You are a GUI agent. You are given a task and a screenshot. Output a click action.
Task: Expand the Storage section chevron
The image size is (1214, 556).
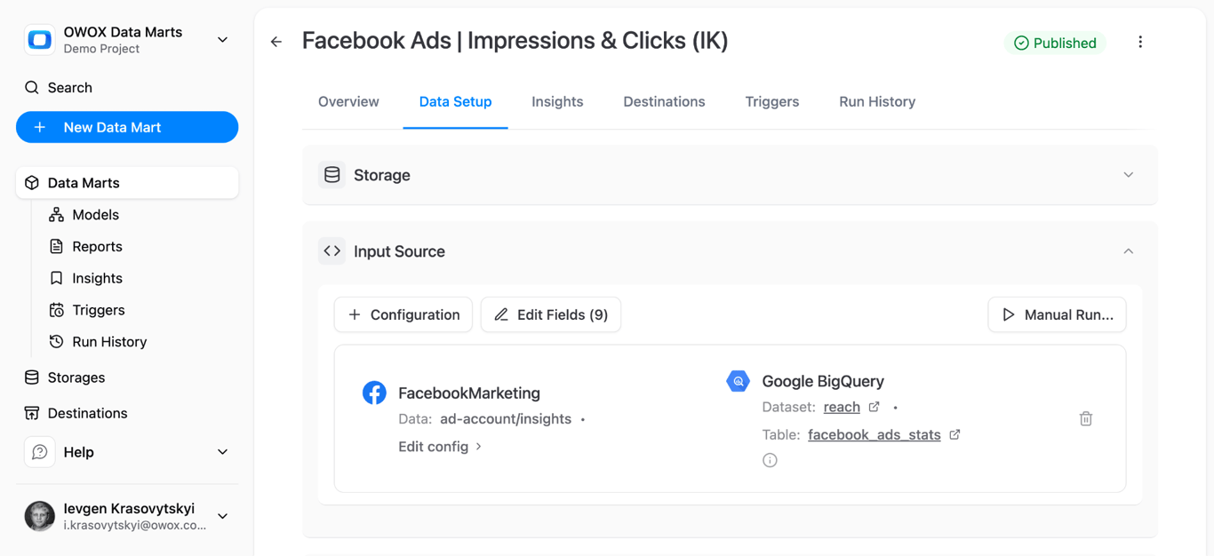pos(1129,175)
